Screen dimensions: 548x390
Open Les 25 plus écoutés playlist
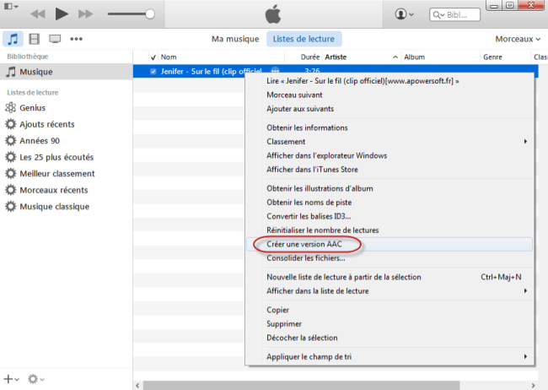56,157
